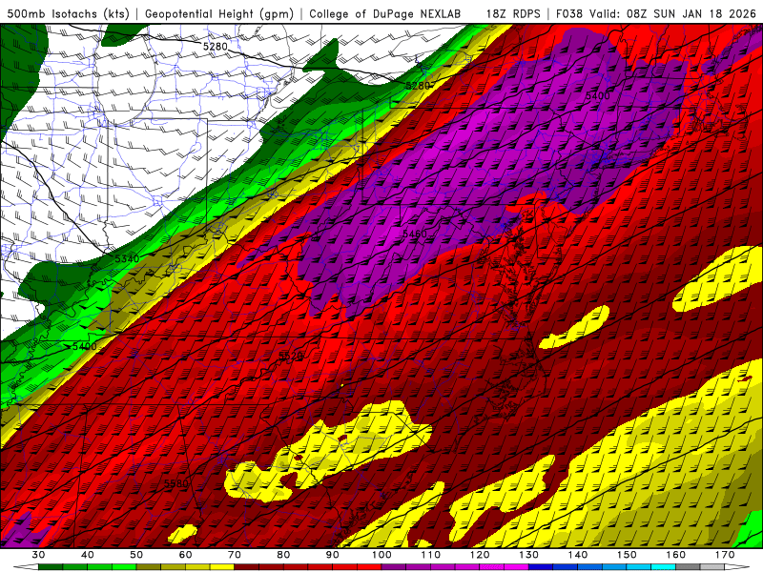763x572 pixels.
Task: Click the '140' value on the color scale
Action: point(578,555)
